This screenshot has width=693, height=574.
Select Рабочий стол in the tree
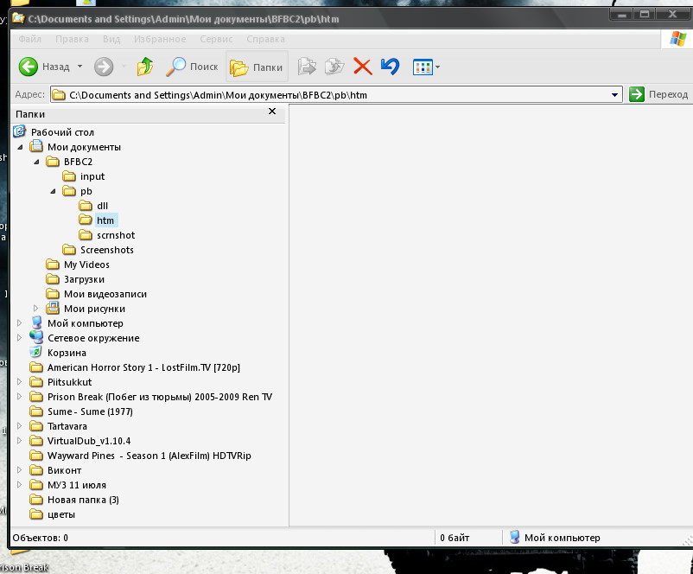coord(62,132)
